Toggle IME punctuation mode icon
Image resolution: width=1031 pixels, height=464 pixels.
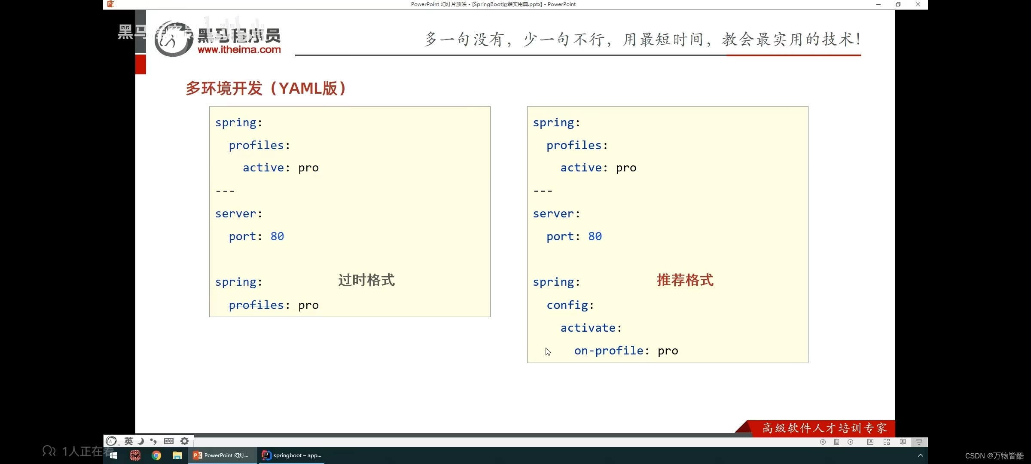click(x=153, y=441)
